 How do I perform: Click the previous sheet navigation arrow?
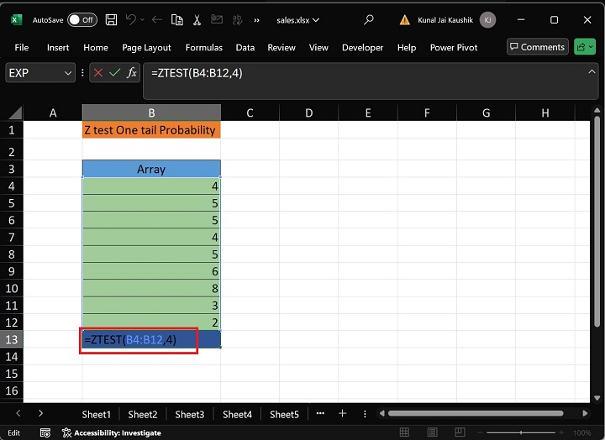pyautogui.click(x=18, y=413)
